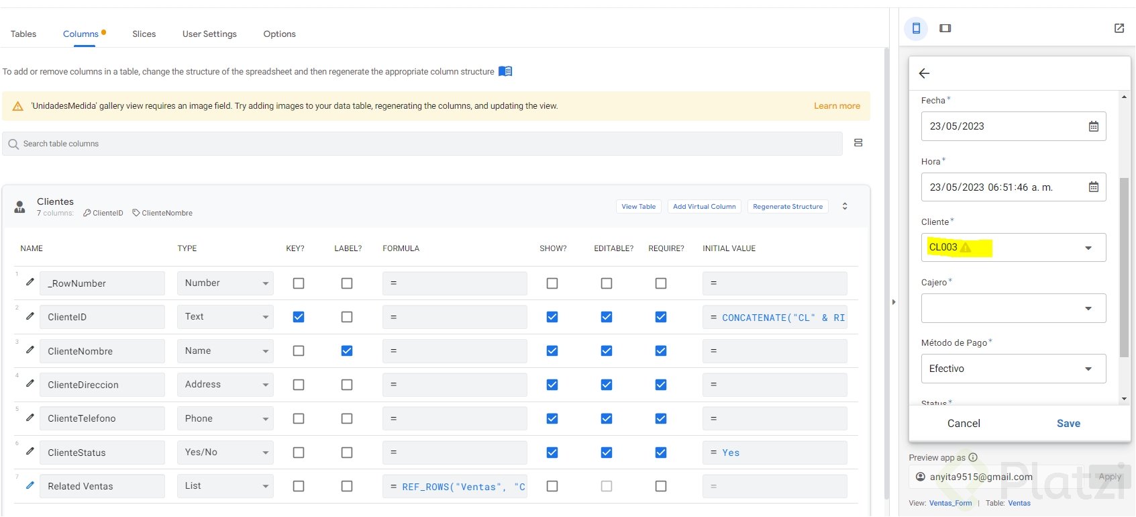Click the form preview vertical scrollbar
This screenshot has height=517, width=1136.
tap(1124, 267)
